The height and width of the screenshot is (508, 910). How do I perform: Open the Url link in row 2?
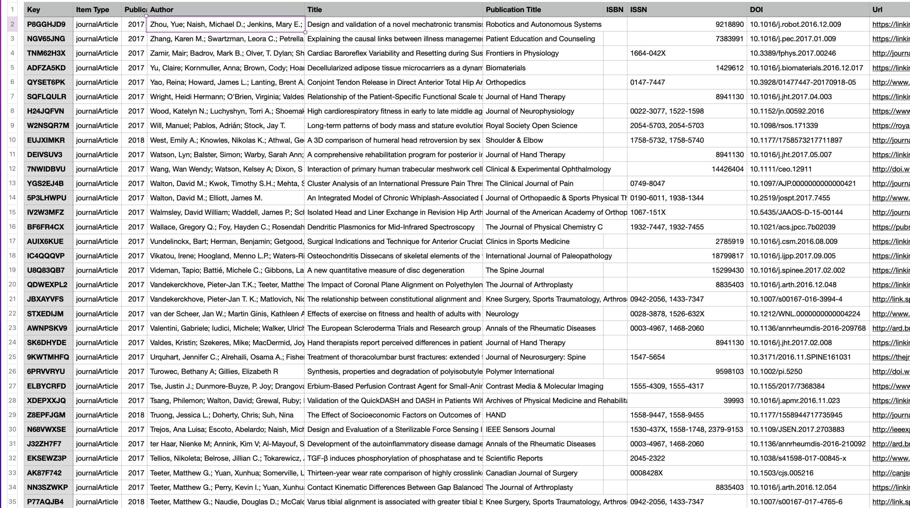click(x=890, y=24)
